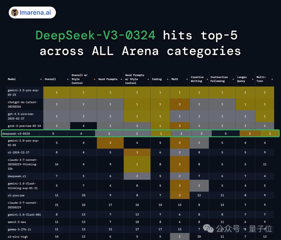Click the claude-3-7-sonnet-20250219-thinking-32k model name

pyautogui.click(x=23, y=164)
